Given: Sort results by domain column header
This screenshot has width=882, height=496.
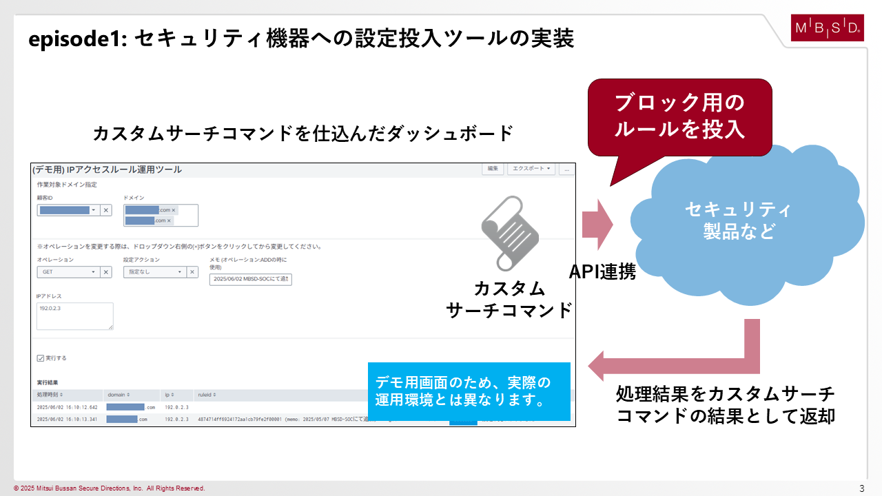Looking at the screenshot, I should coord(119,395).
